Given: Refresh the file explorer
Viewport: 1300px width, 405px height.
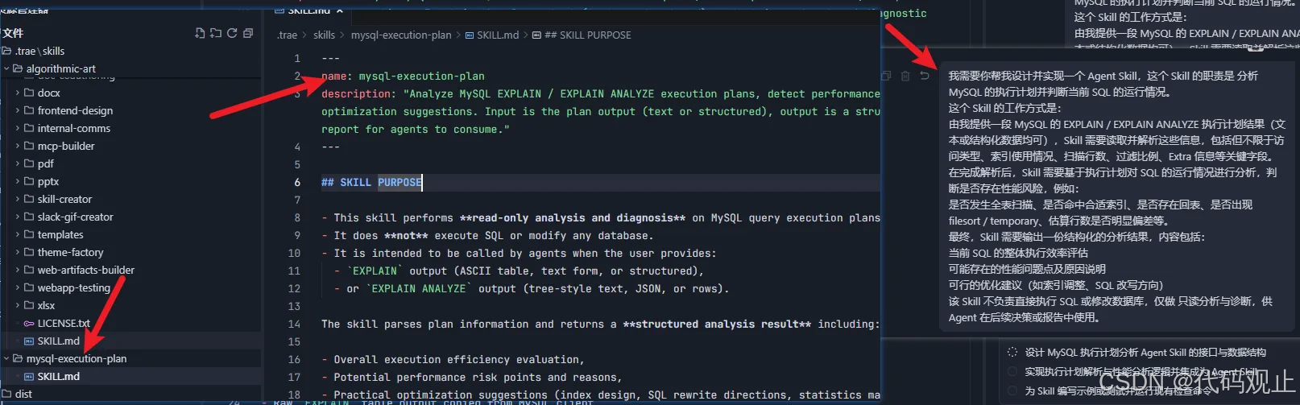Looking at the screenshot, I should (x=232, y=33).
